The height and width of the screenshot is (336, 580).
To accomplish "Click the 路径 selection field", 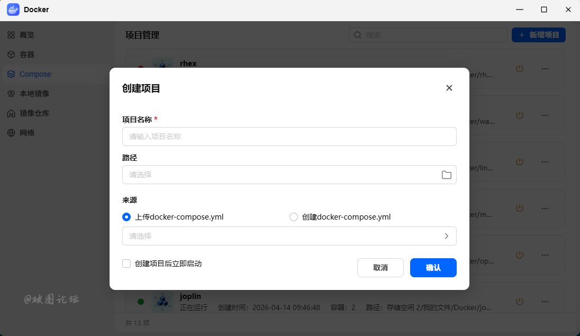I will (289, 175).
